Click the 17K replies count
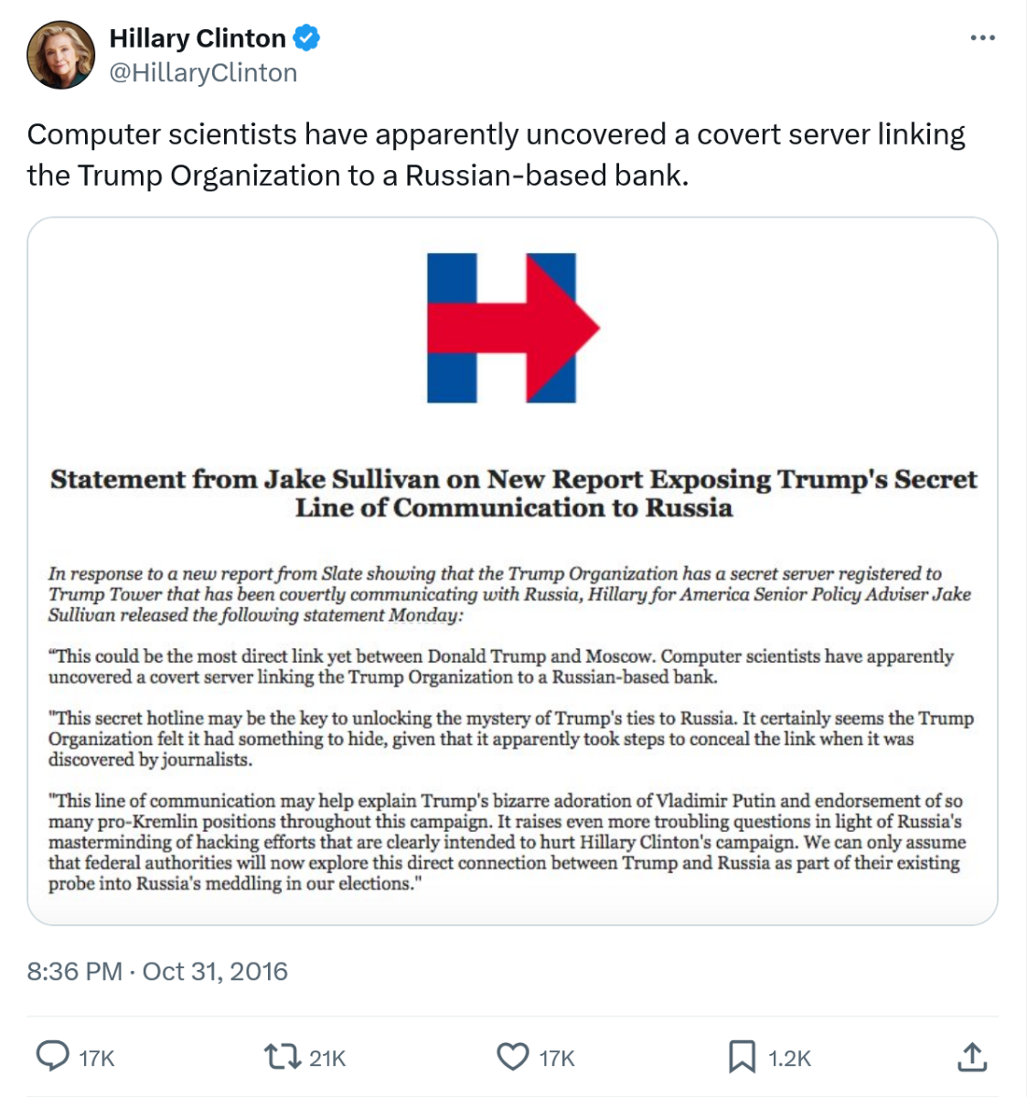The width and height of the screenshot is (1027, 1097). [97, 1059]
